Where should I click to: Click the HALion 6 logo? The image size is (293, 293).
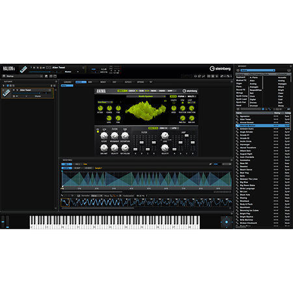point(8,68)
